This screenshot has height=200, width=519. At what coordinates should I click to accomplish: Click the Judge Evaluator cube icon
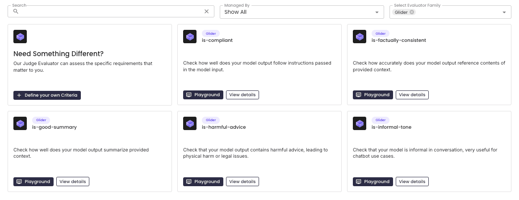coord(20,37)
